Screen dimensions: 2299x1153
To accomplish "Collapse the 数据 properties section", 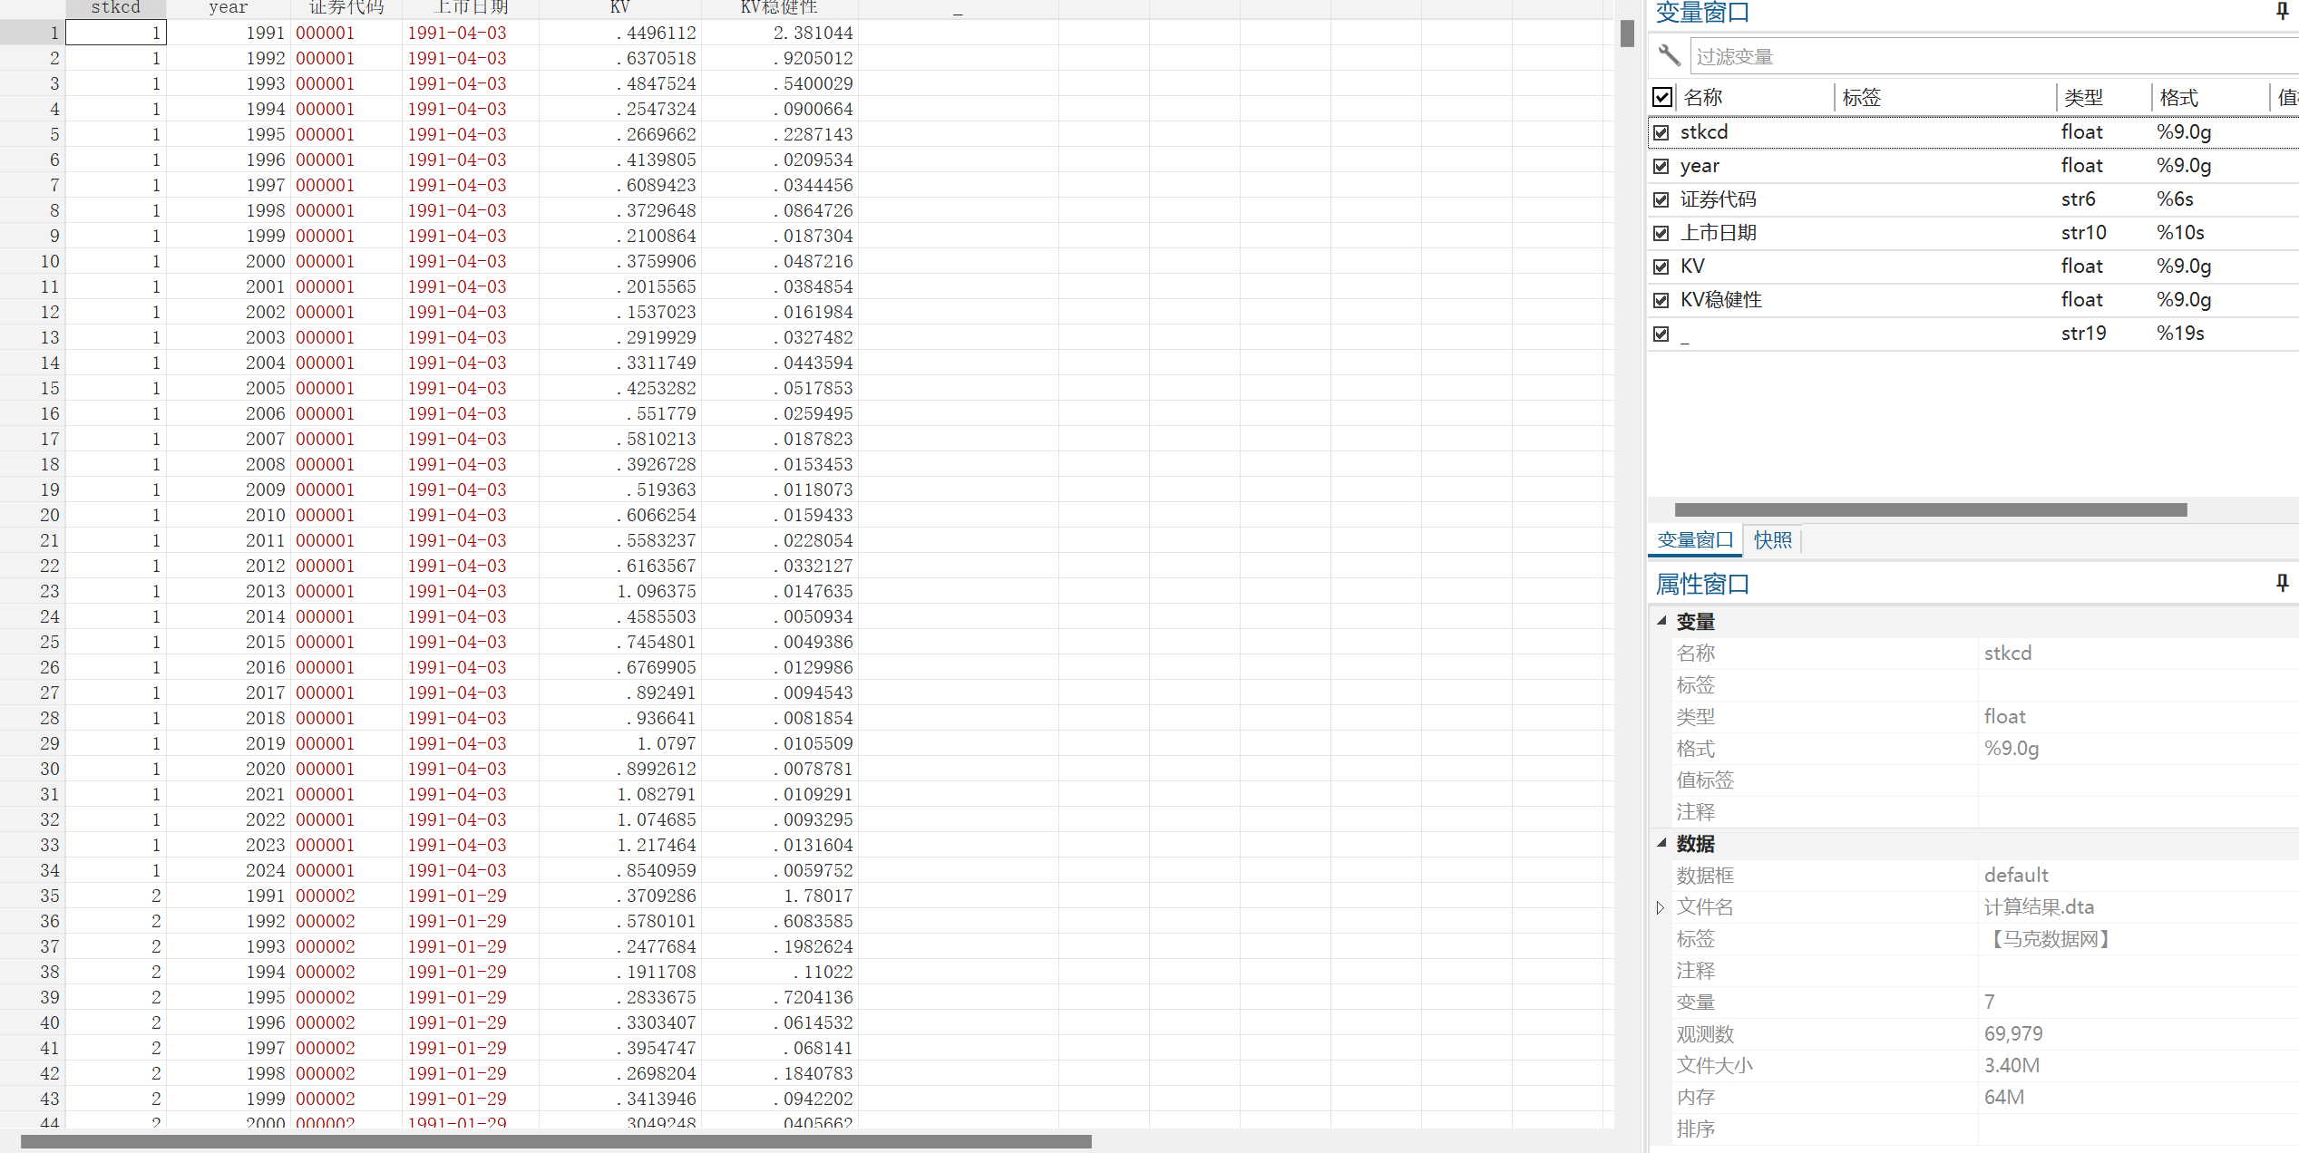I will (x=1661, y=843).
